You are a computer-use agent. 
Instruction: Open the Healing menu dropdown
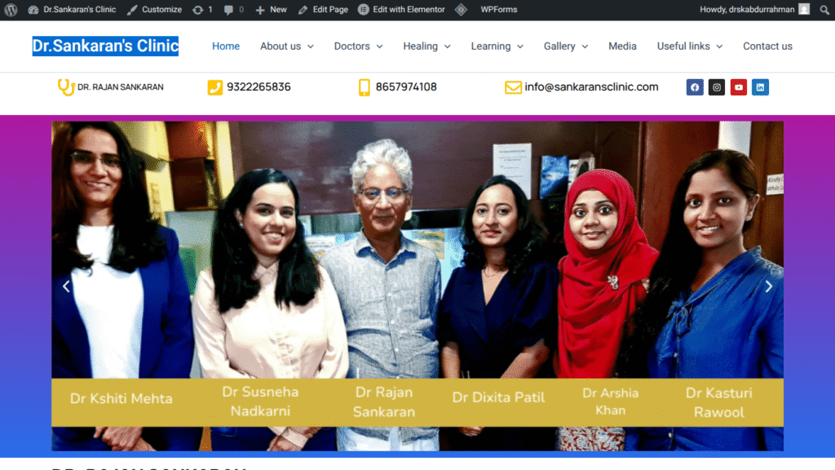(426, 47)
